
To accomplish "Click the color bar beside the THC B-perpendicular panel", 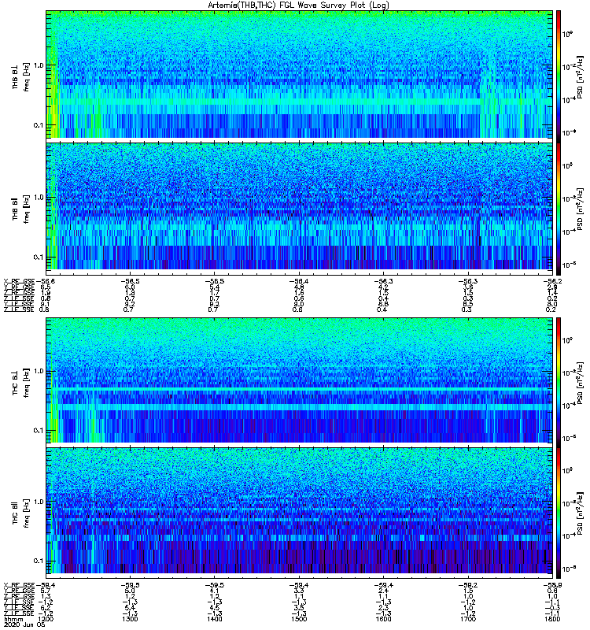I will [559, 382].
